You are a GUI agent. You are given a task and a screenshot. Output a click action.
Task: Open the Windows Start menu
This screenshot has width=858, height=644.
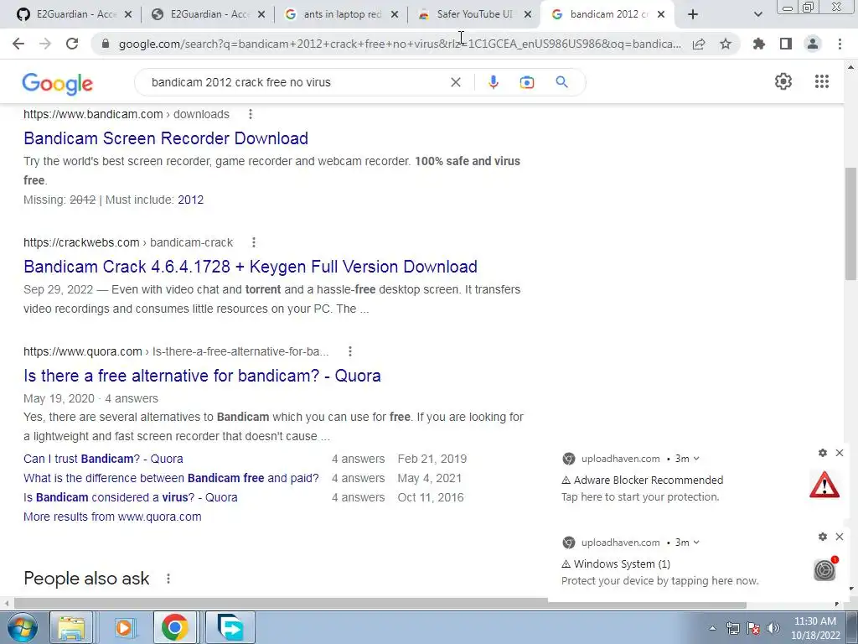pyautogui.click(x=22, y=627)
